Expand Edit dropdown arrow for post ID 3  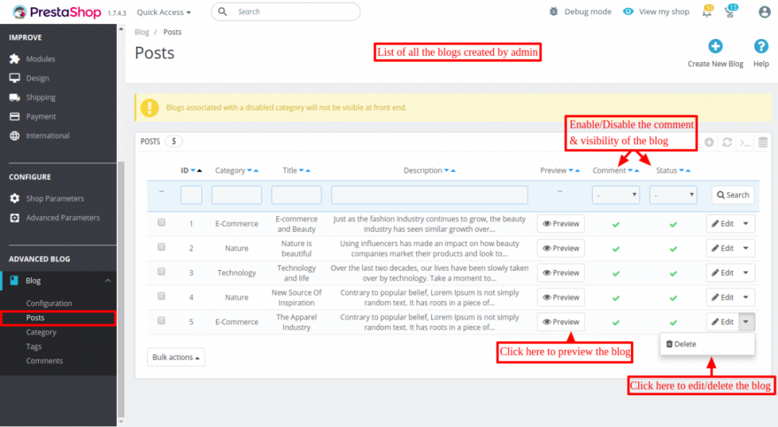pos(746,273)
